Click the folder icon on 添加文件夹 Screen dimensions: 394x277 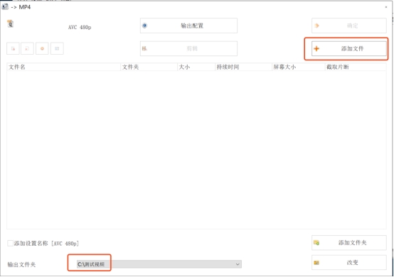click(316, 243)
